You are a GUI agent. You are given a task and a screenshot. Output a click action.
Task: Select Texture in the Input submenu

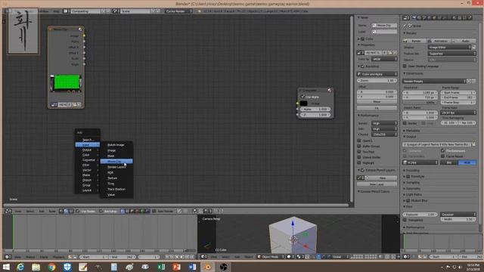click(x=116, y=178)
